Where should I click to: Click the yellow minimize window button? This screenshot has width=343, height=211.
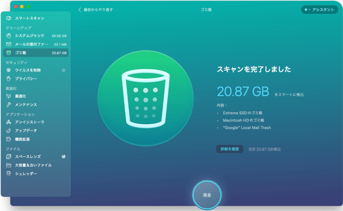(22, 7)
